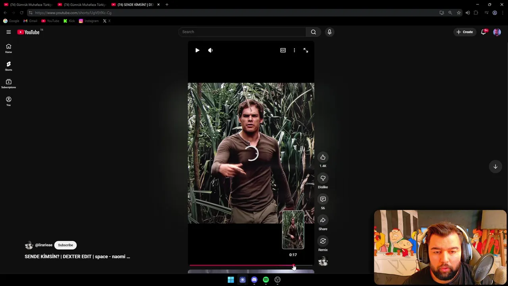Click the search magnifier button

[x=314, y=32]
